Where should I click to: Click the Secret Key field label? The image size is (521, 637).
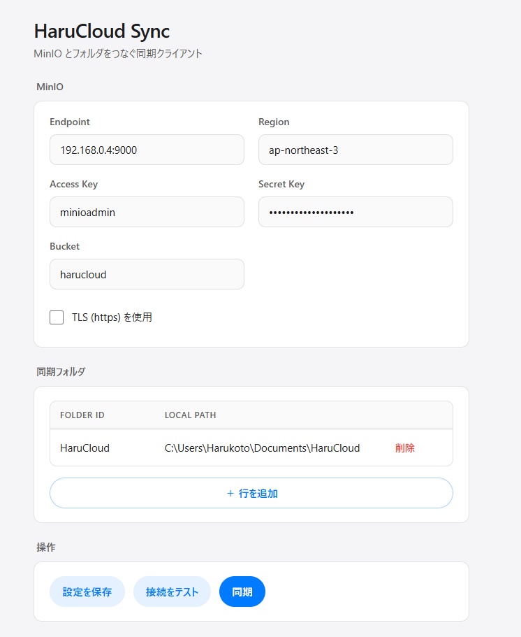(281, 184)
